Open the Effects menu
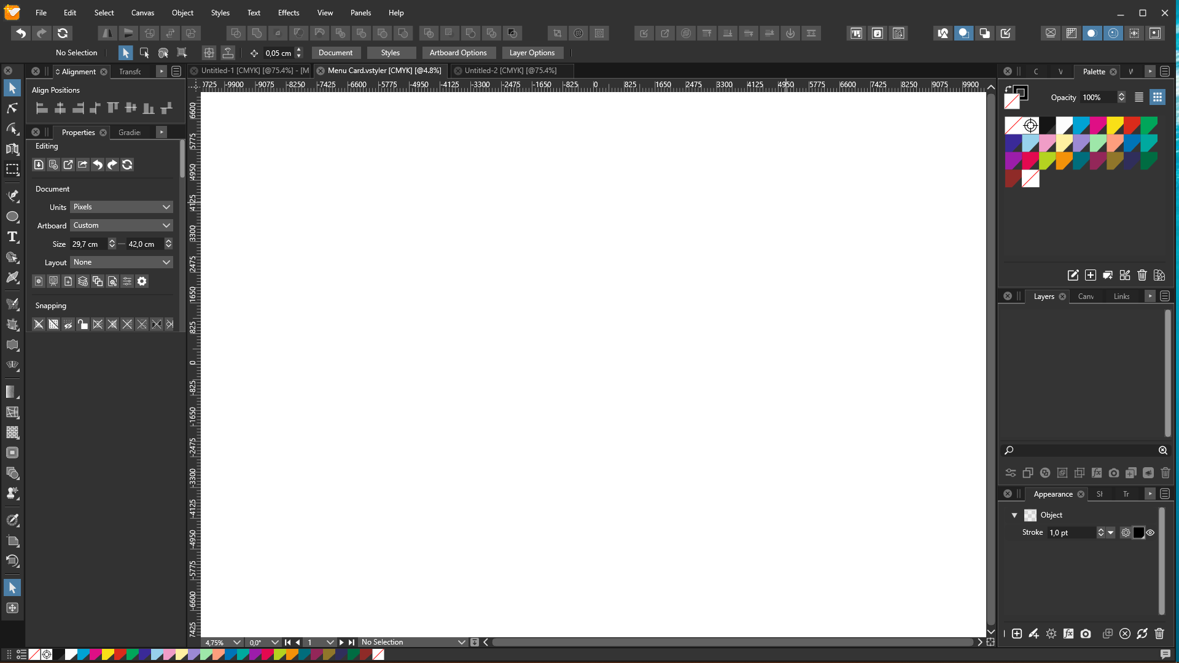The image size is (1179, 663). point(288,12)
